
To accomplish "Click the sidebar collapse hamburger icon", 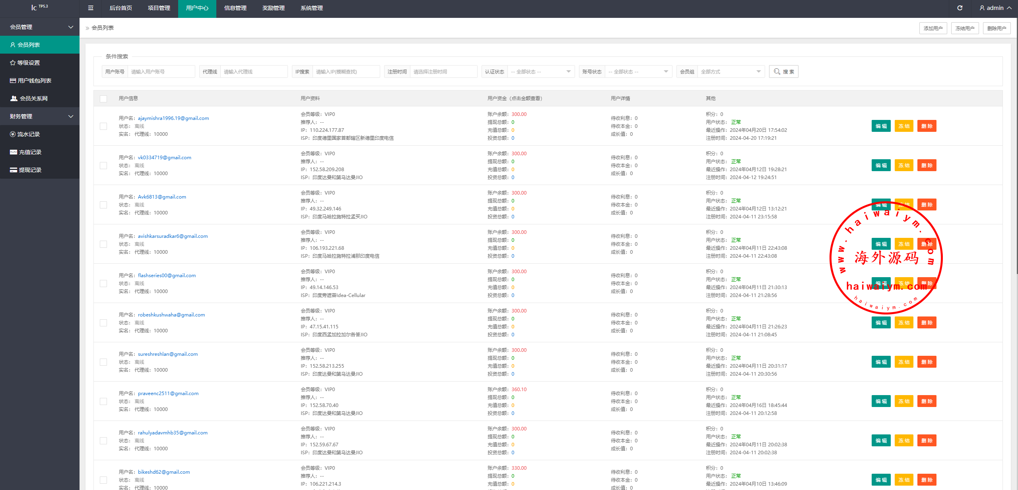I will click(x=91, y=8).
